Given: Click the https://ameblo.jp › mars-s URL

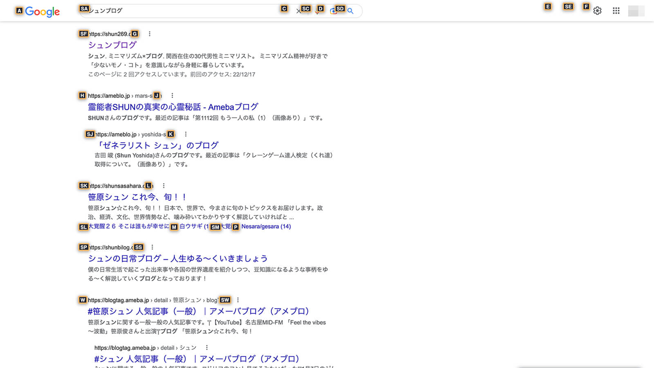Looking at the screenshot, I should (125, 96).
